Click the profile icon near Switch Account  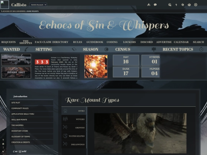click(x=149, y=5)
